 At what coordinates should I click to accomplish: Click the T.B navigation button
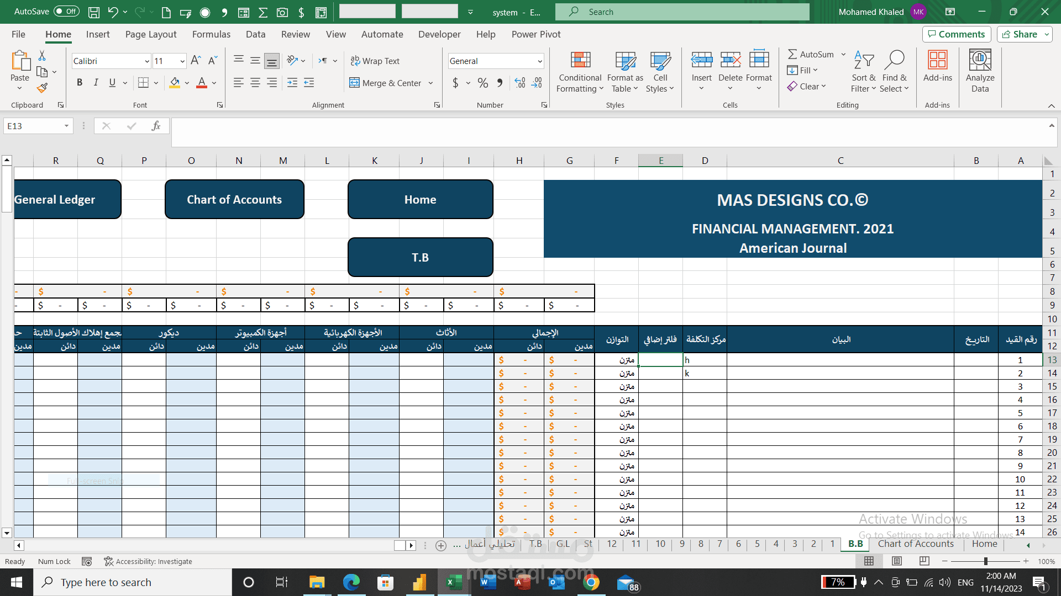click(x=420, y=257)
